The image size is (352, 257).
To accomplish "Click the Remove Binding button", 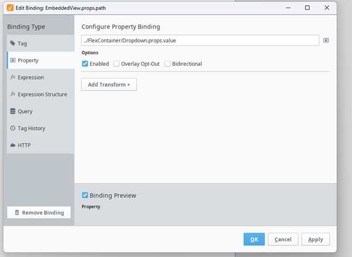I will pyautogui.click(x=39, y=213).
